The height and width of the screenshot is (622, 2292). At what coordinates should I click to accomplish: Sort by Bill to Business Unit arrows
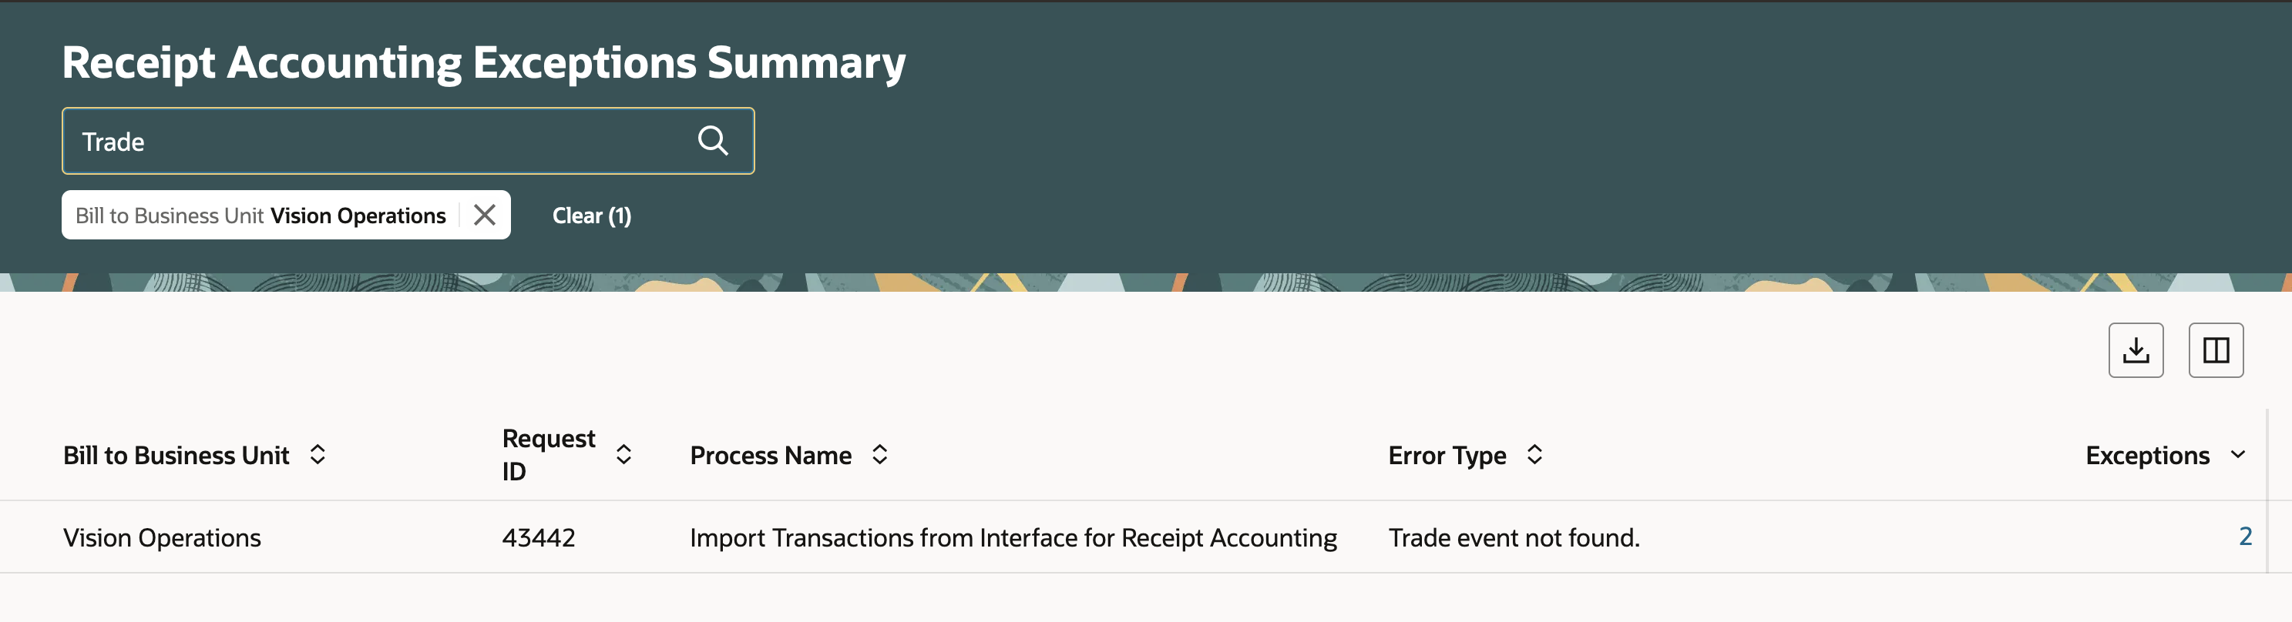318,455
